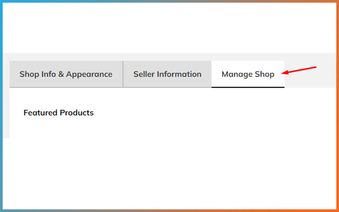Click the Featured Products heading
This screenshot has height=212, width=339.
click(58, 113)
